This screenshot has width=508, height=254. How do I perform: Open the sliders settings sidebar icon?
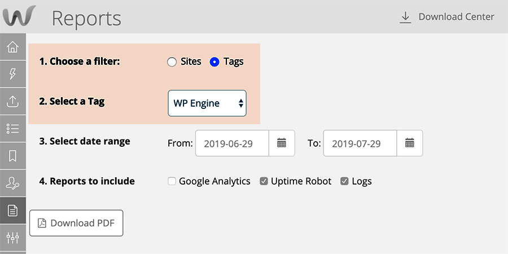click(12, 238)
